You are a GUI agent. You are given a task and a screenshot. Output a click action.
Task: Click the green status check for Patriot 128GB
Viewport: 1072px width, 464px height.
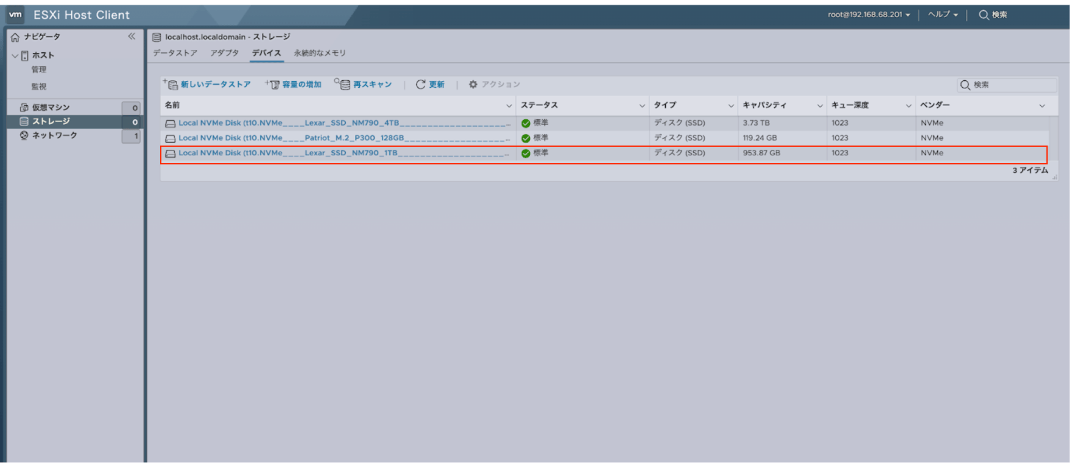click(526, 138)
